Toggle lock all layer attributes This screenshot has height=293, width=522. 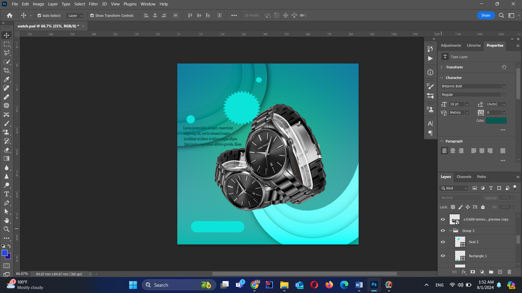point(483,207)
